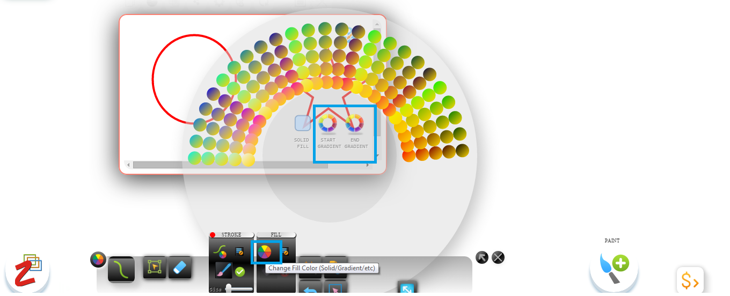Select the Eraser tool
The height and width of the screenshot is (296, 730).
coord(180,267)
